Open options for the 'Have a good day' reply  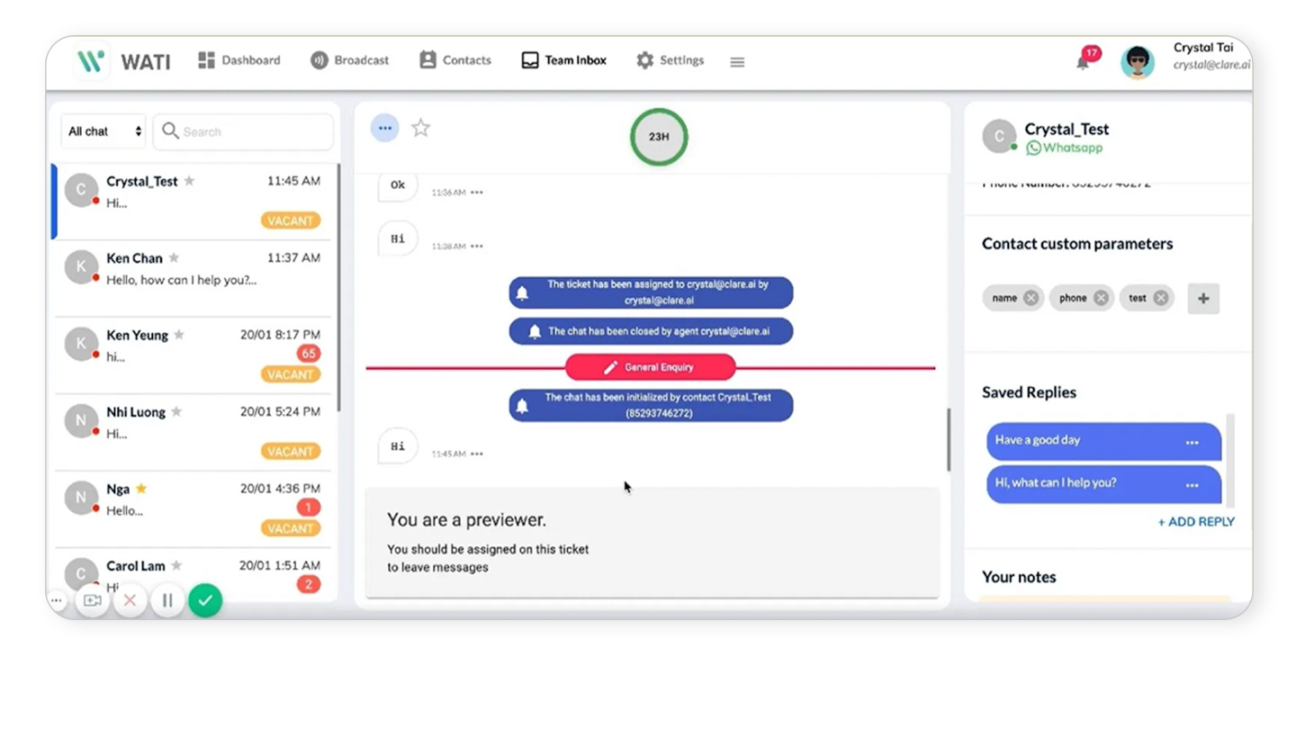click(1192, 442)
